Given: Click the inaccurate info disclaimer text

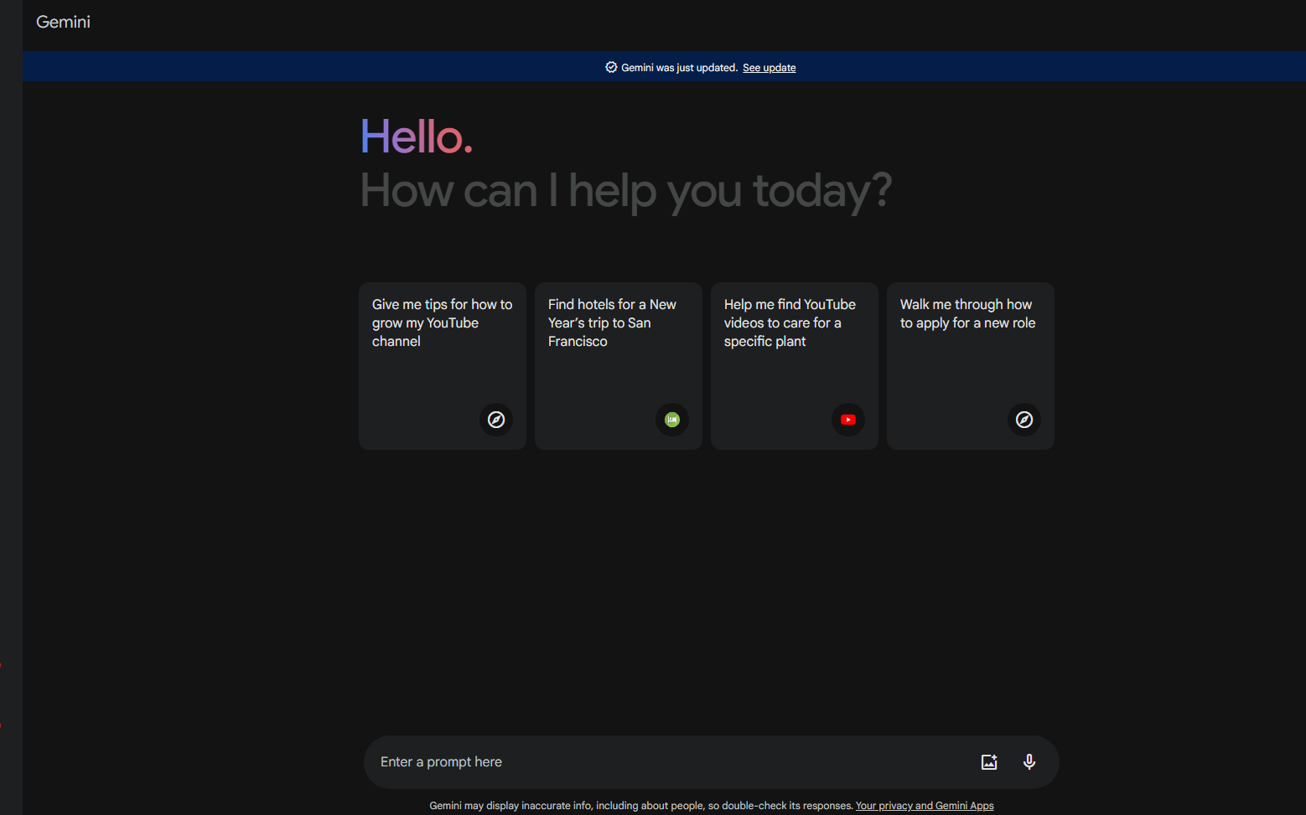Looking at the screenshot, I should coord(641,806).
